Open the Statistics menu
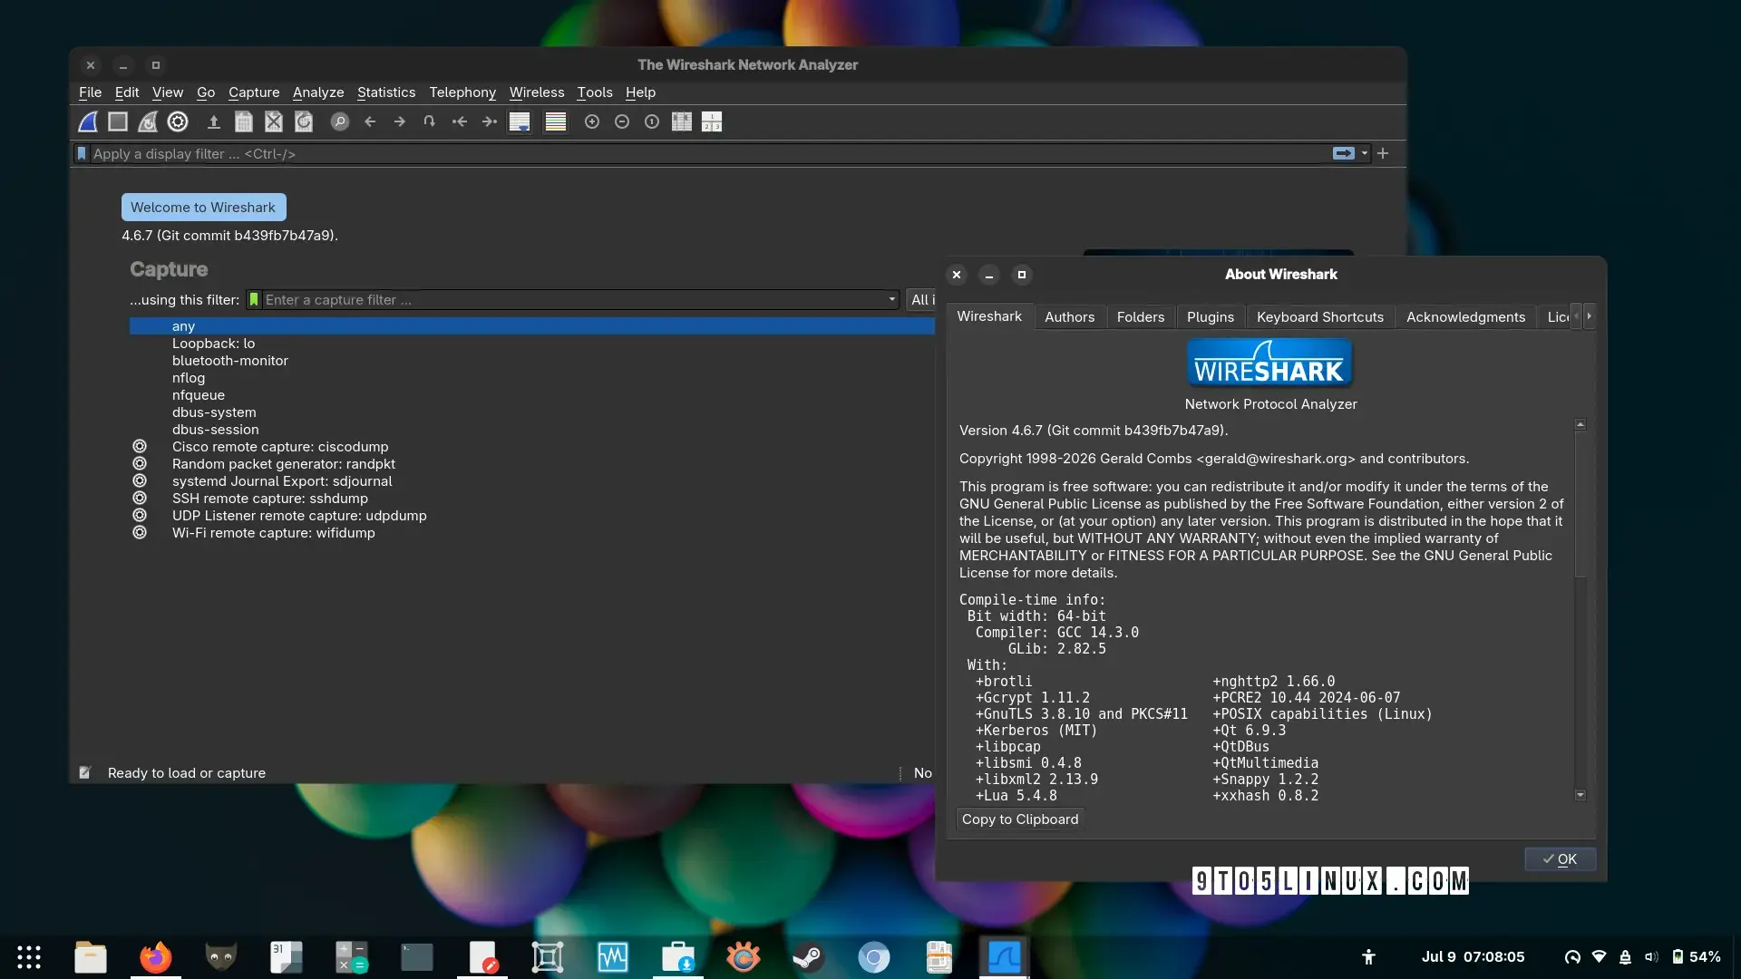1741x979 pixels. [x=386, y=92]
